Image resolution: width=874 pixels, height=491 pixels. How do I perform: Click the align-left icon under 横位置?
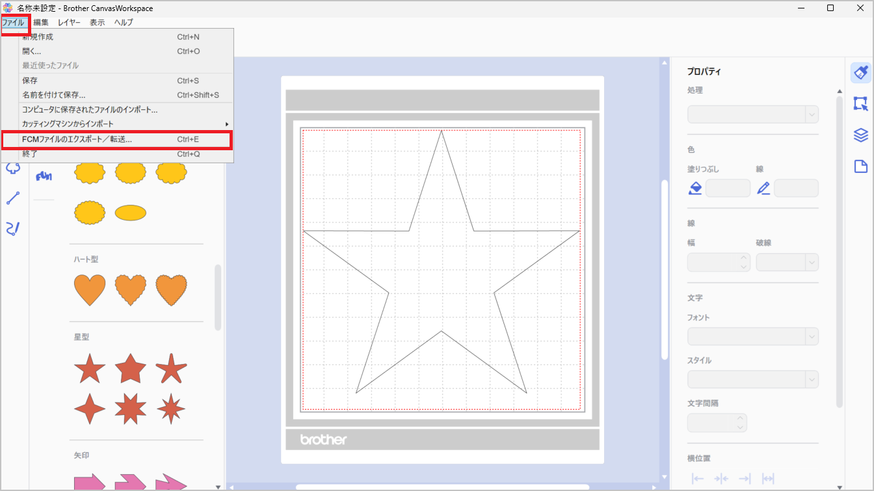coord(698,479)
